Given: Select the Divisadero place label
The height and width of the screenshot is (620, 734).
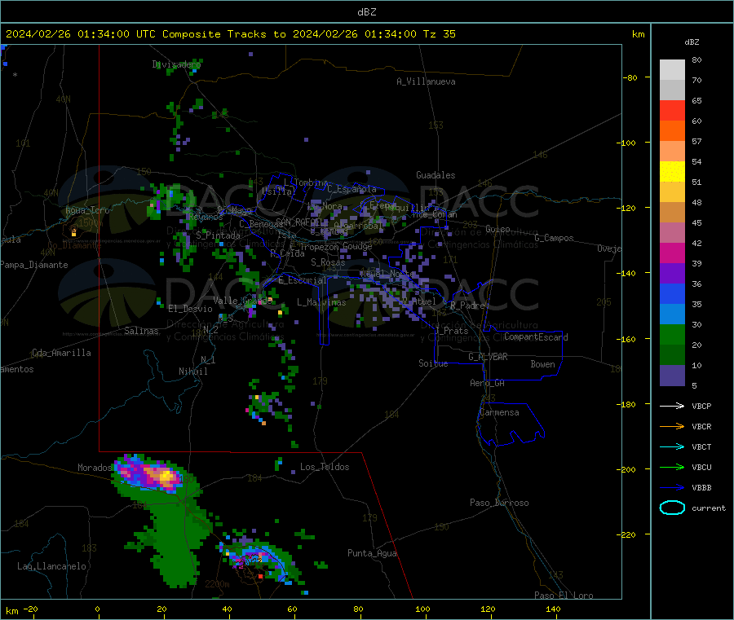Looking at the screenshot, I should click(176, 64).
